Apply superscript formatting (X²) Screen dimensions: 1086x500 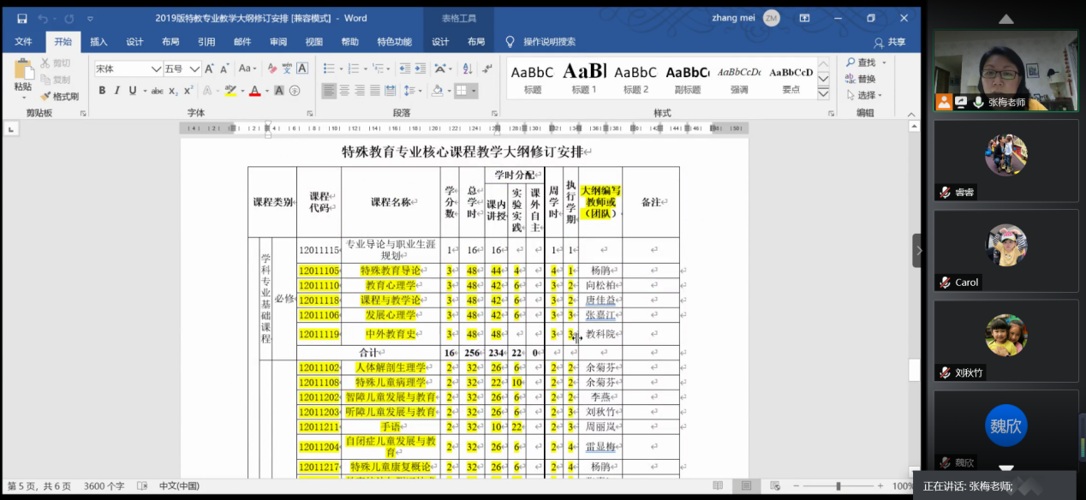(188, 91)
